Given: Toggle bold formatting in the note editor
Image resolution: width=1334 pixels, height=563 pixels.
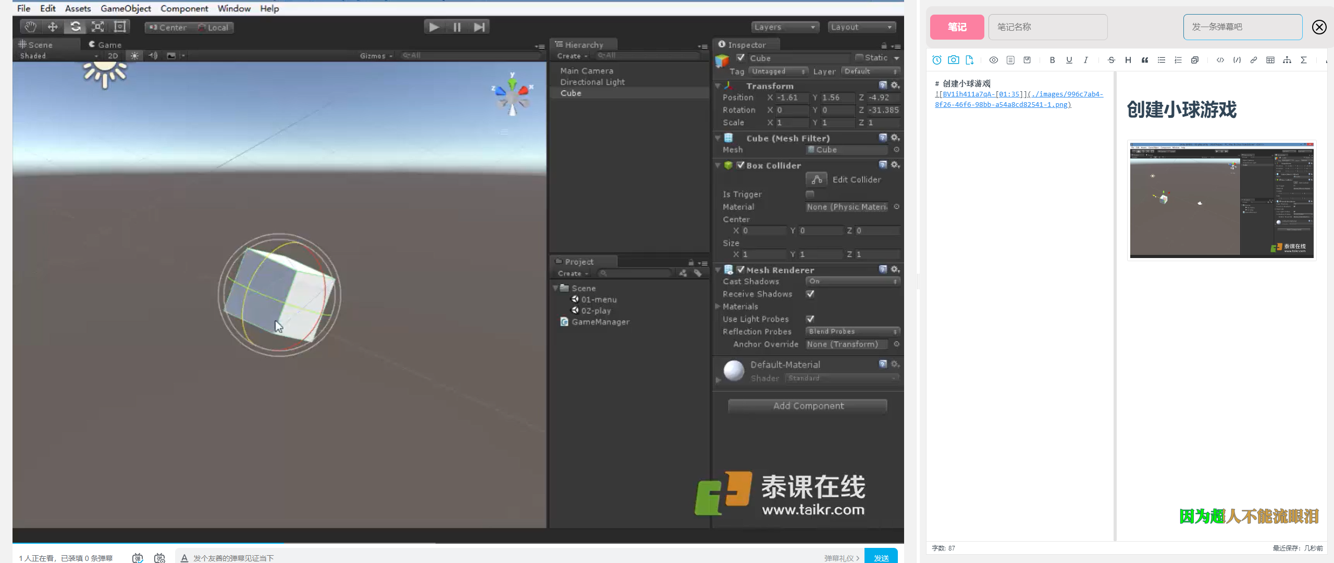Looking at the screenshot, I should pyautogui.click(x=1052, y=60).
